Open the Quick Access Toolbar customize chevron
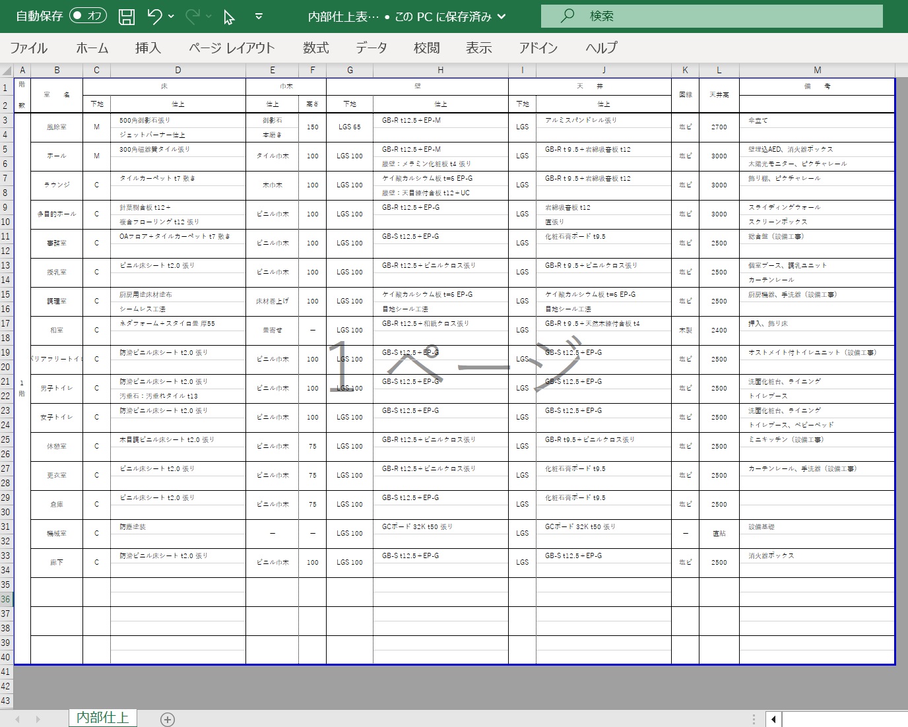Image resolution: width=908 pixels, height=727 pixels. [259, 16]
